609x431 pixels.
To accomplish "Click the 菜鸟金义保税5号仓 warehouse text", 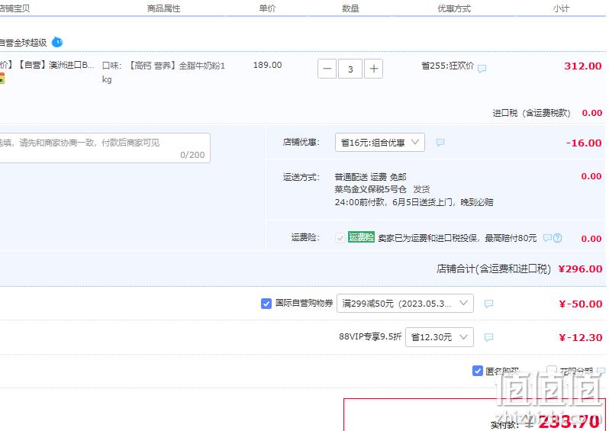I will click(x=371, y=189).
